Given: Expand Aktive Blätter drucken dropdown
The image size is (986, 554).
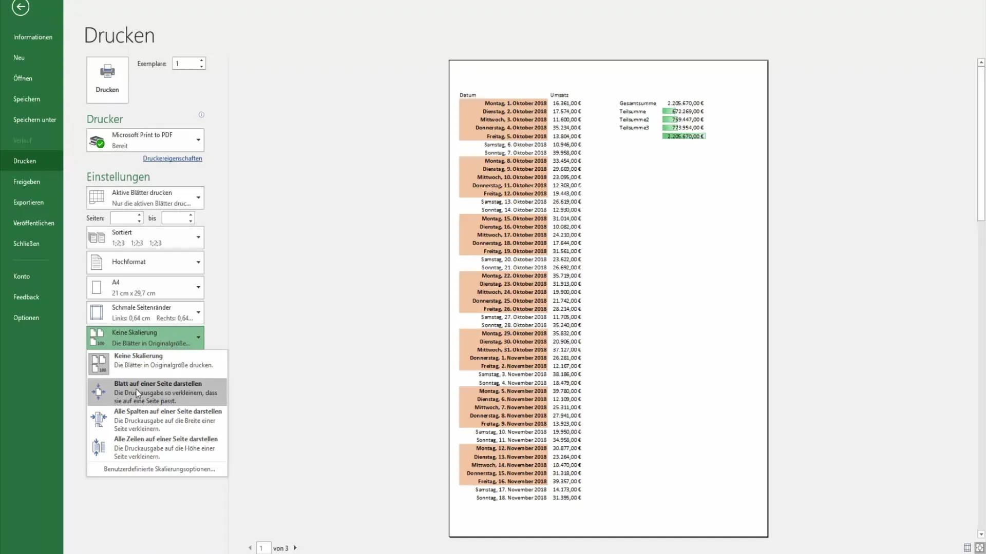Looking at the screenshot, I should click(145, 198).
